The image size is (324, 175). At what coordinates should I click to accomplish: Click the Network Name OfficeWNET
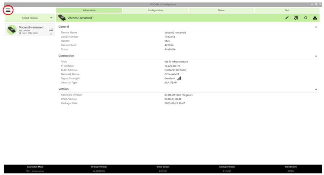pos(172,74)
